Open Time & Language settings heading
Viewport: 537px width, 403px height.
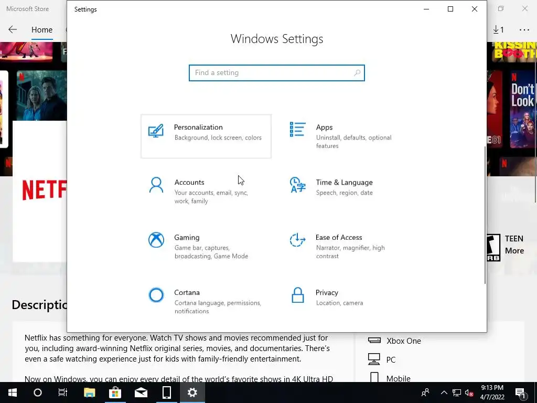tap(344, 182)
